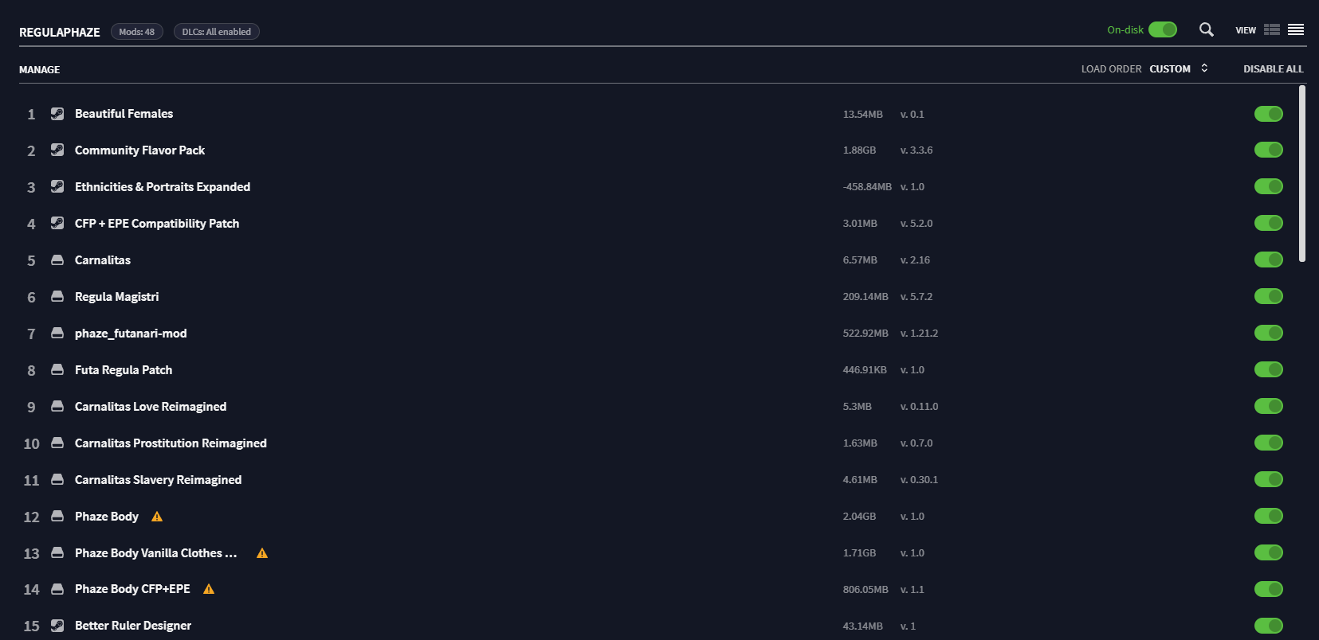The image size is (1319, 640).
Task: Click drive icon beside Carnalitas Love Reimagined
Action: (x=57, y=406)
